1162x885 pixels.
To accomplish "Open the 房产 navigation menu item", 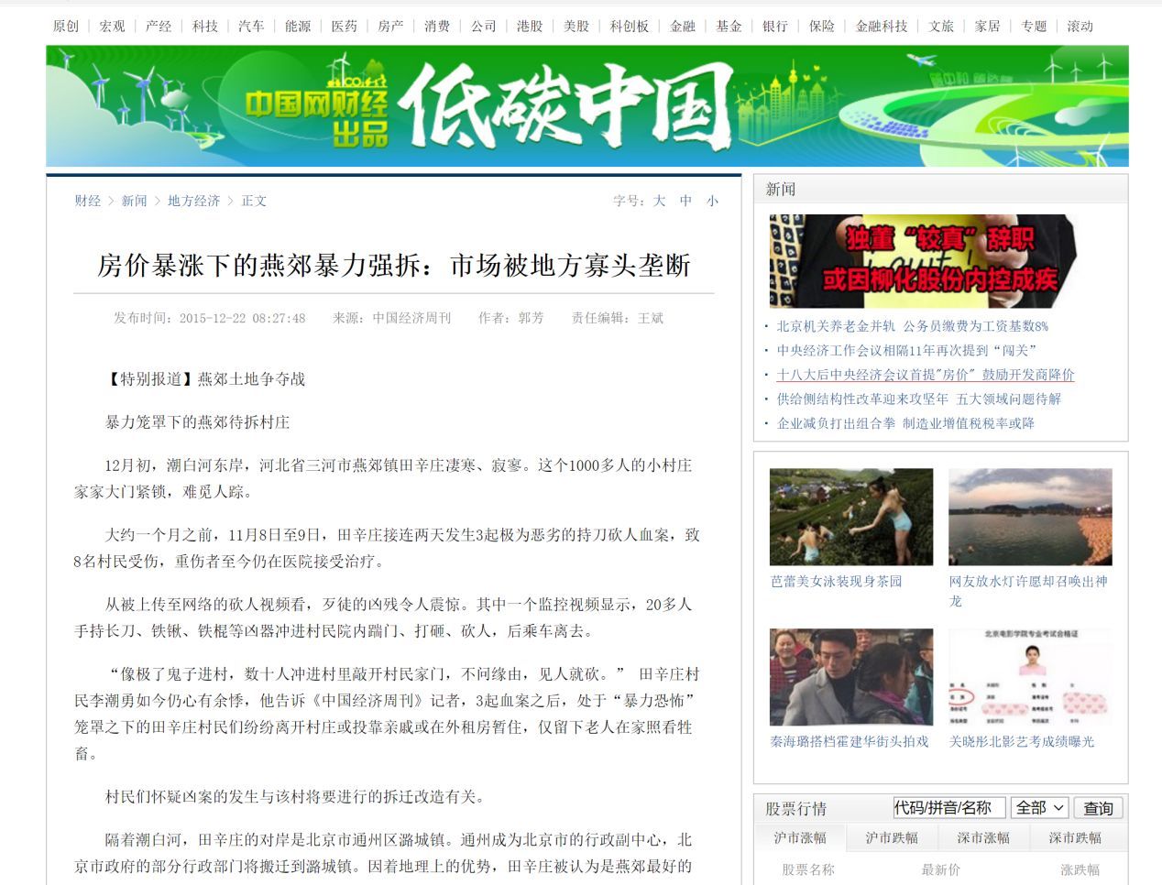I will 390,27.
